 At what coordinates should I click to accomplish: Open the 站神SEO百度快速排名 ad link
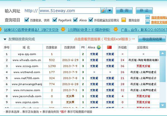(x=31, y=30)
